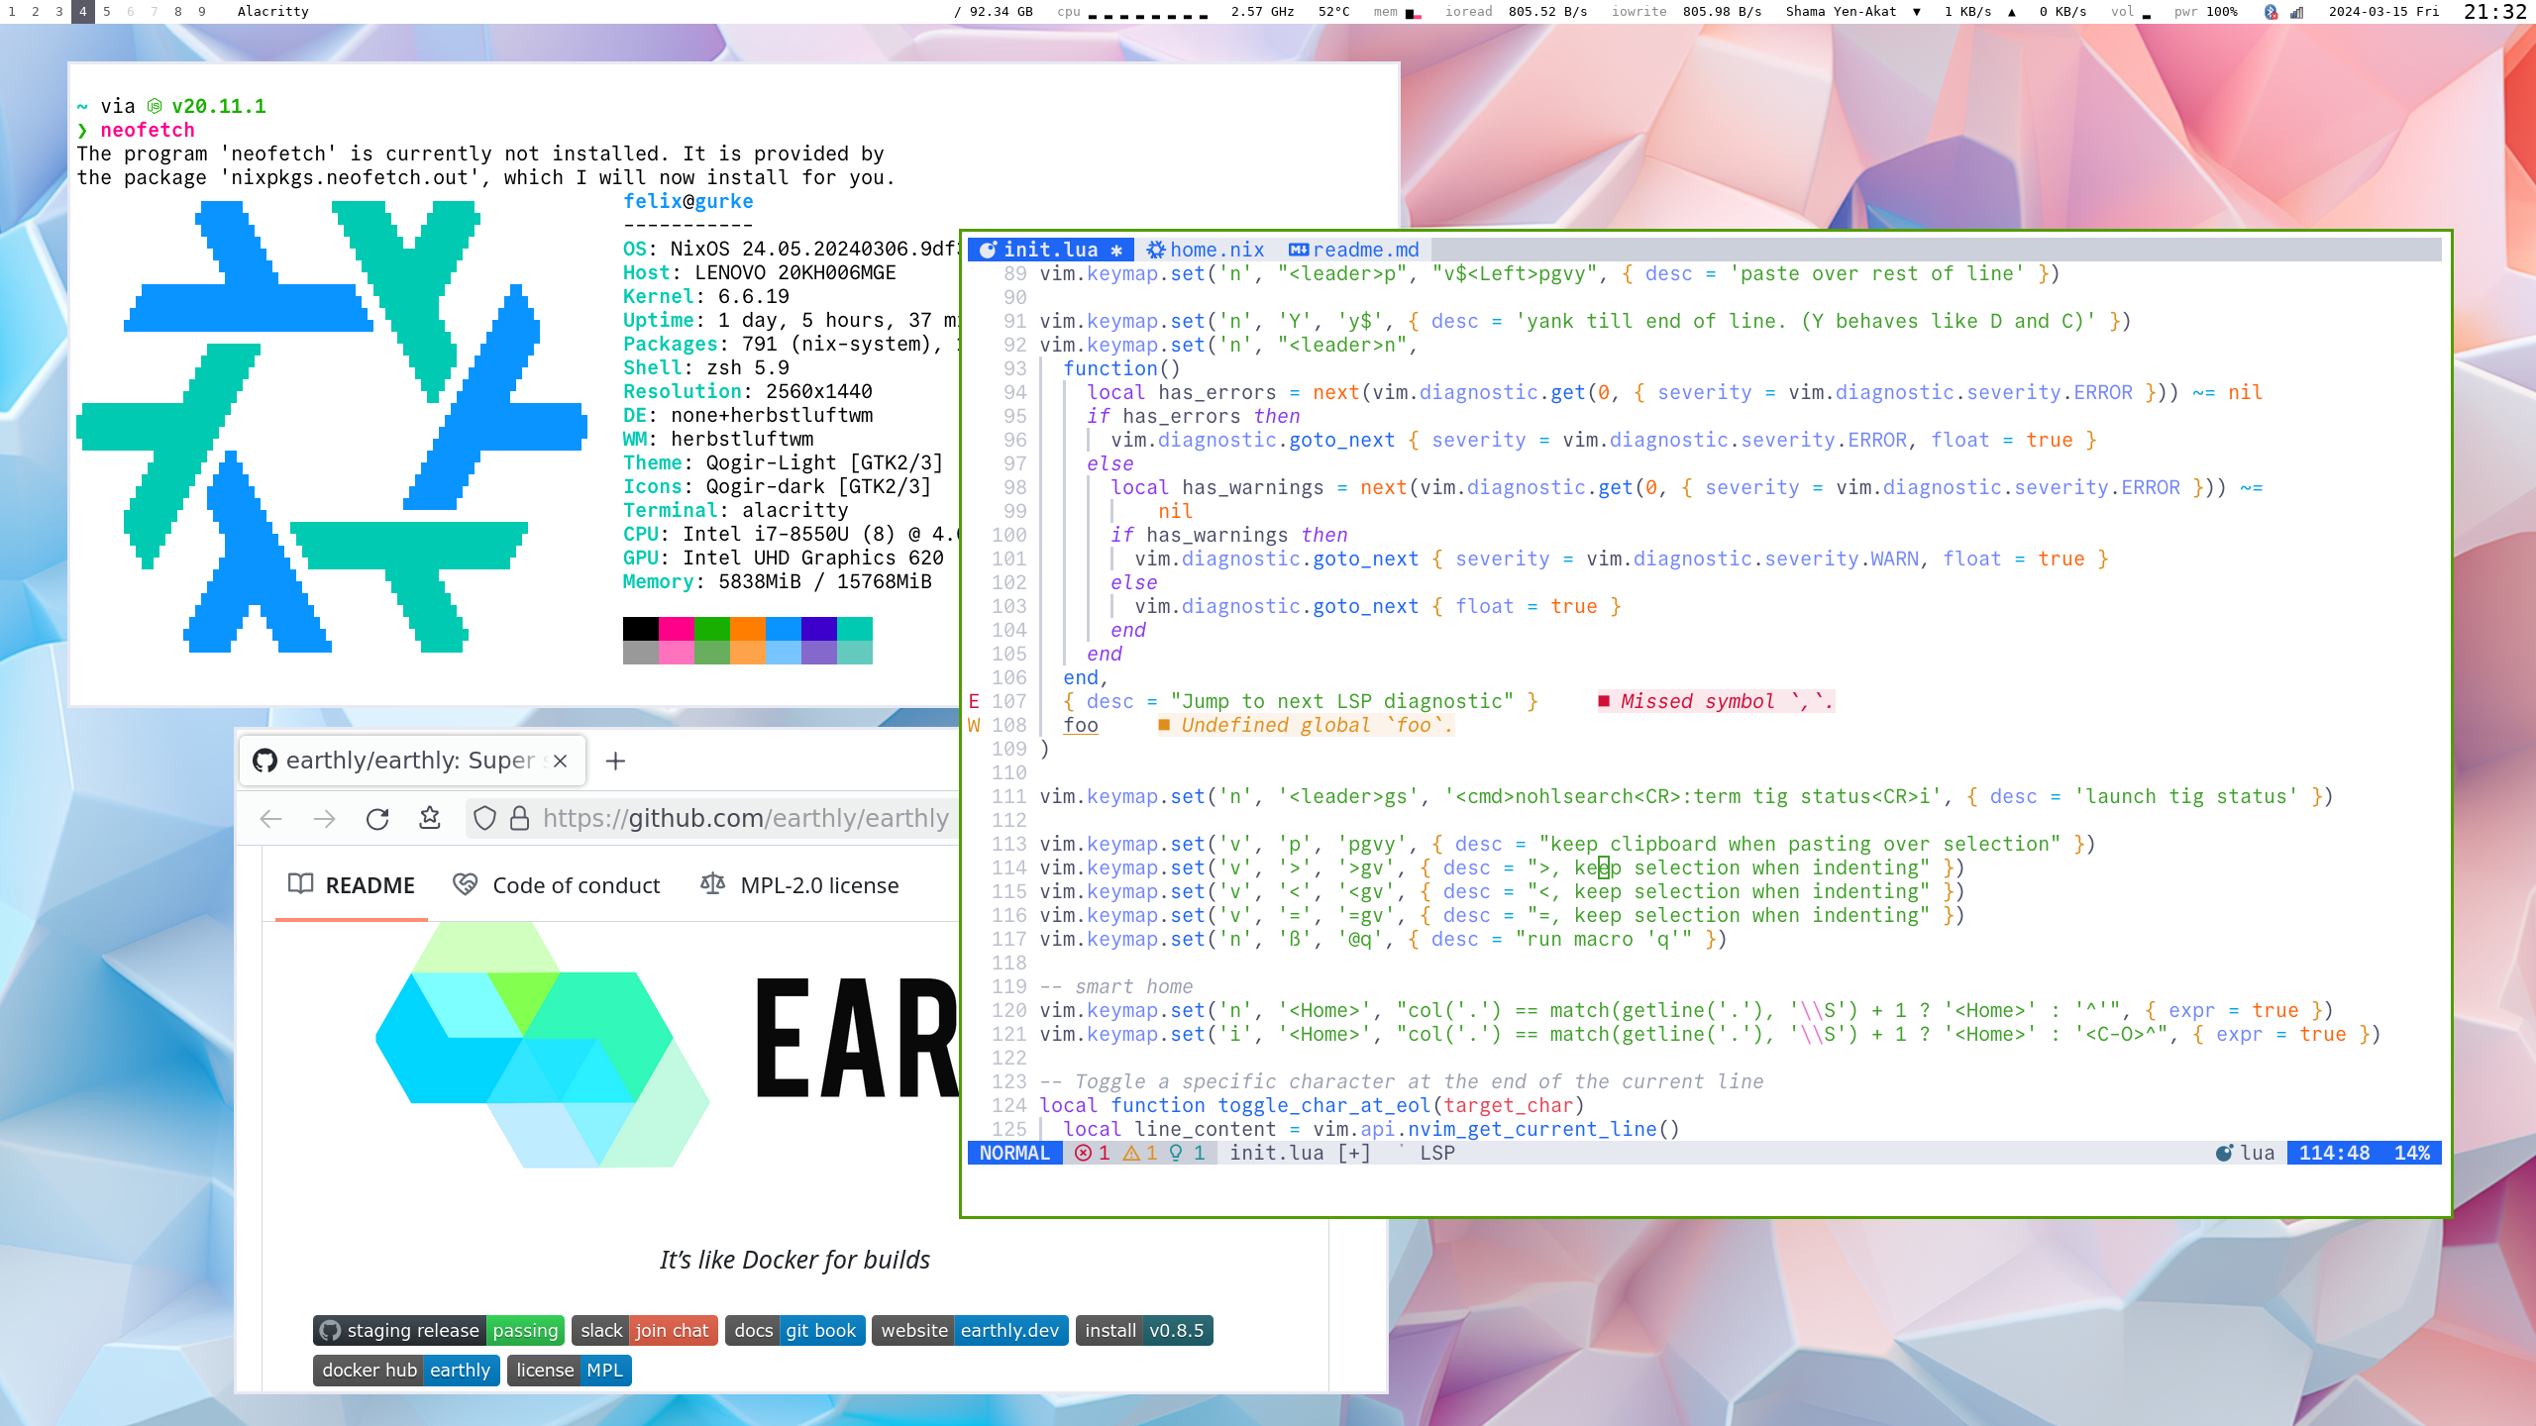Switch to workspace 5 in the top bar
Viewport: 2536px width, 1426px height.
click(107, 12)
